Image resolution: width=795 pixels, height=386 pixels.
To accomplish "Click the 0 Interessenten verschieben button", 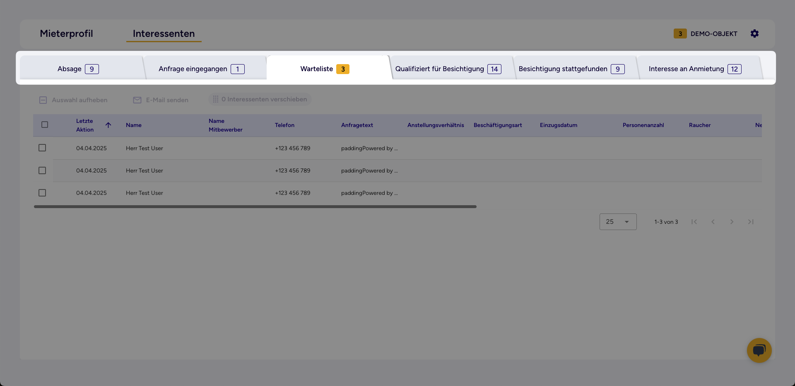I will coord(260,99).
